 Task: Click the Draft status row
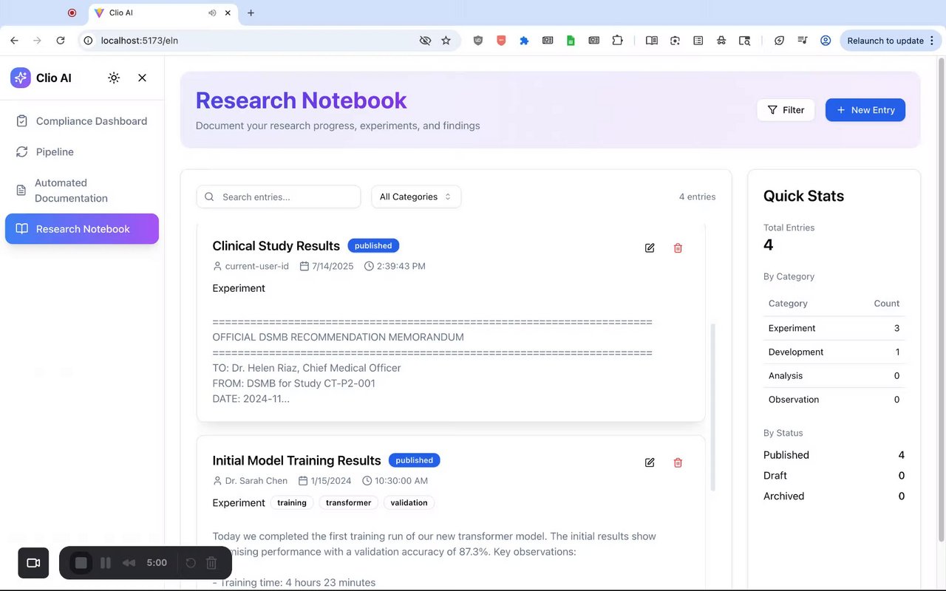point(834,476)
